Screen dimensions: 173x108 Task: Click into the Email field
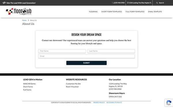tap(86, 56)
